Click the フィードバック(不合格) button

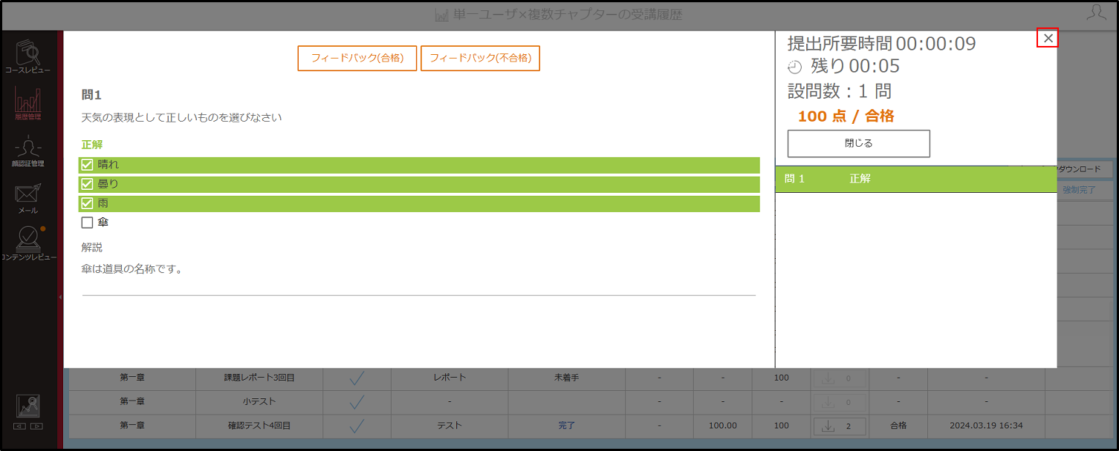point(480,58)
